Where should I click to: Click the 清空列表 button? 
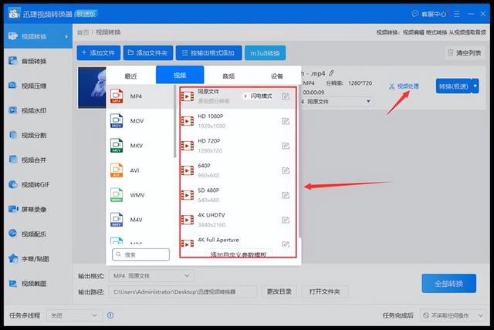[465, 53]
